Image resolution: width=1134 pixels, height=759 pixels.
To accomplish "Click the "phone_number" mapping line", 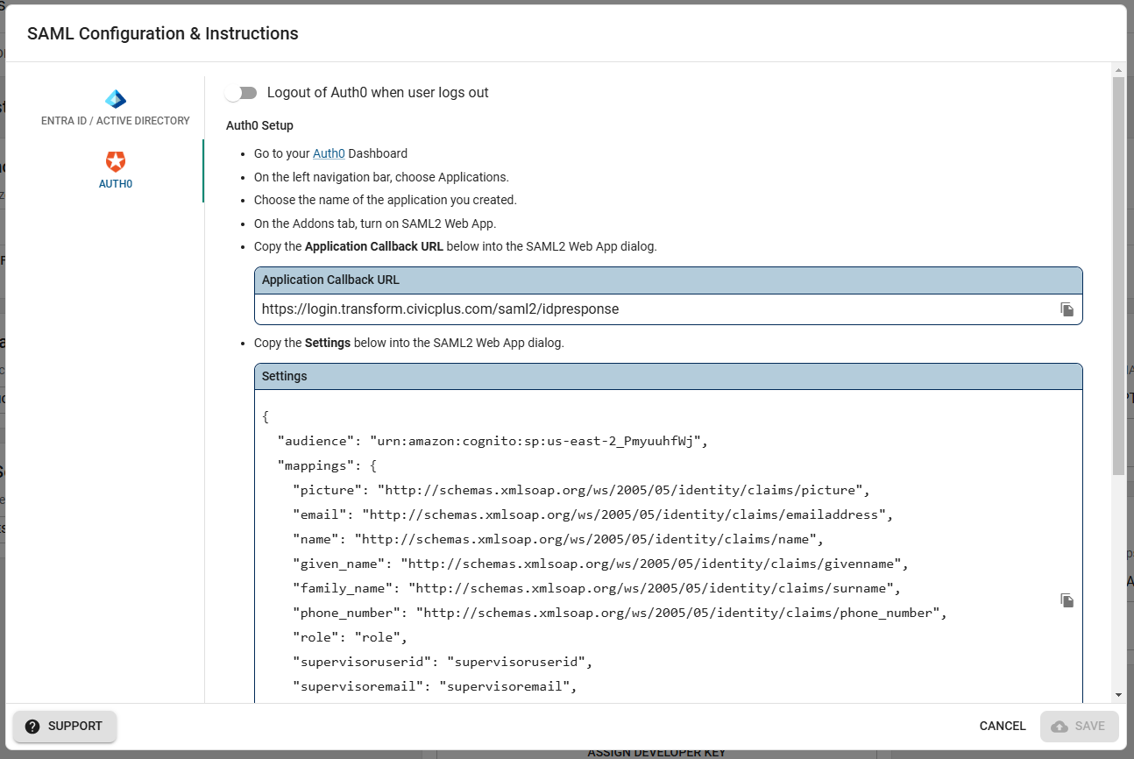I will (620, 613).
